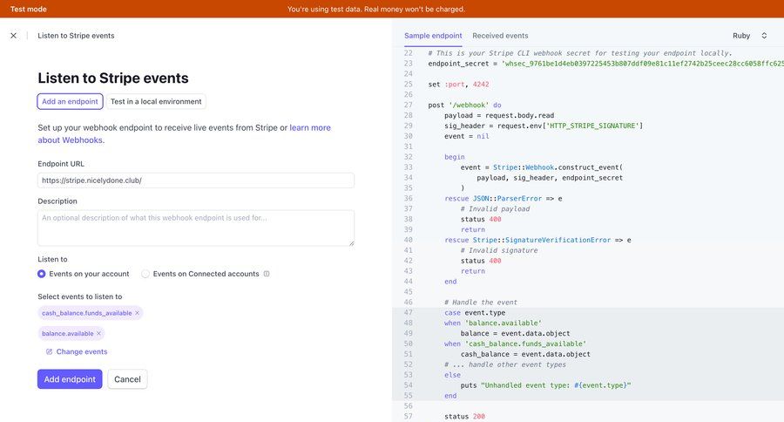Click the 'set :port, 4242' code line

(458, 84)
